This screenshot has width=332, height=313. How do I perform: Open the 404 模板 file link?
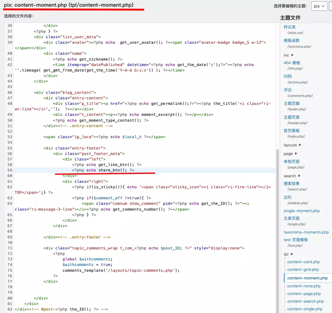(292, 63)
